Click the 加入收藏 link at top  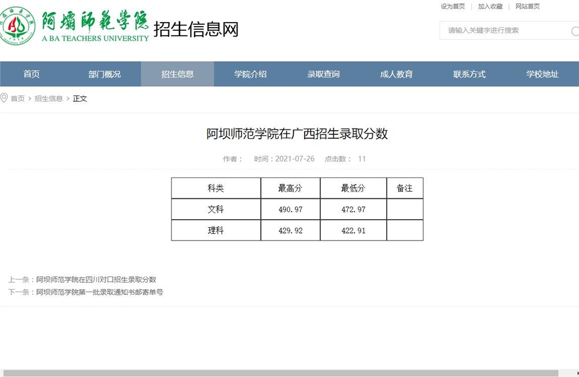point(490,6)
